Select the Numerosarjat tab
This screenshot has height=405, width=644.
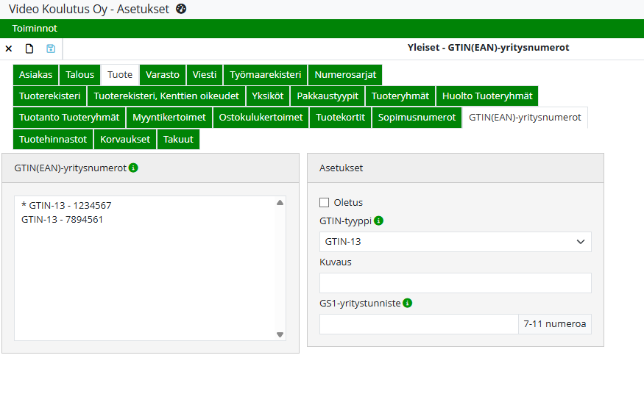[344, 75]
